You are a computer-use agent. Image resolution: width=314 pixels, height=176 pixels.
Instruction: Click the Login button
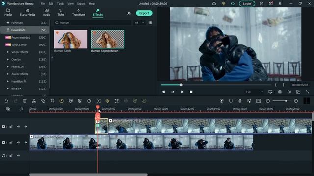click(x=247, y=4)
